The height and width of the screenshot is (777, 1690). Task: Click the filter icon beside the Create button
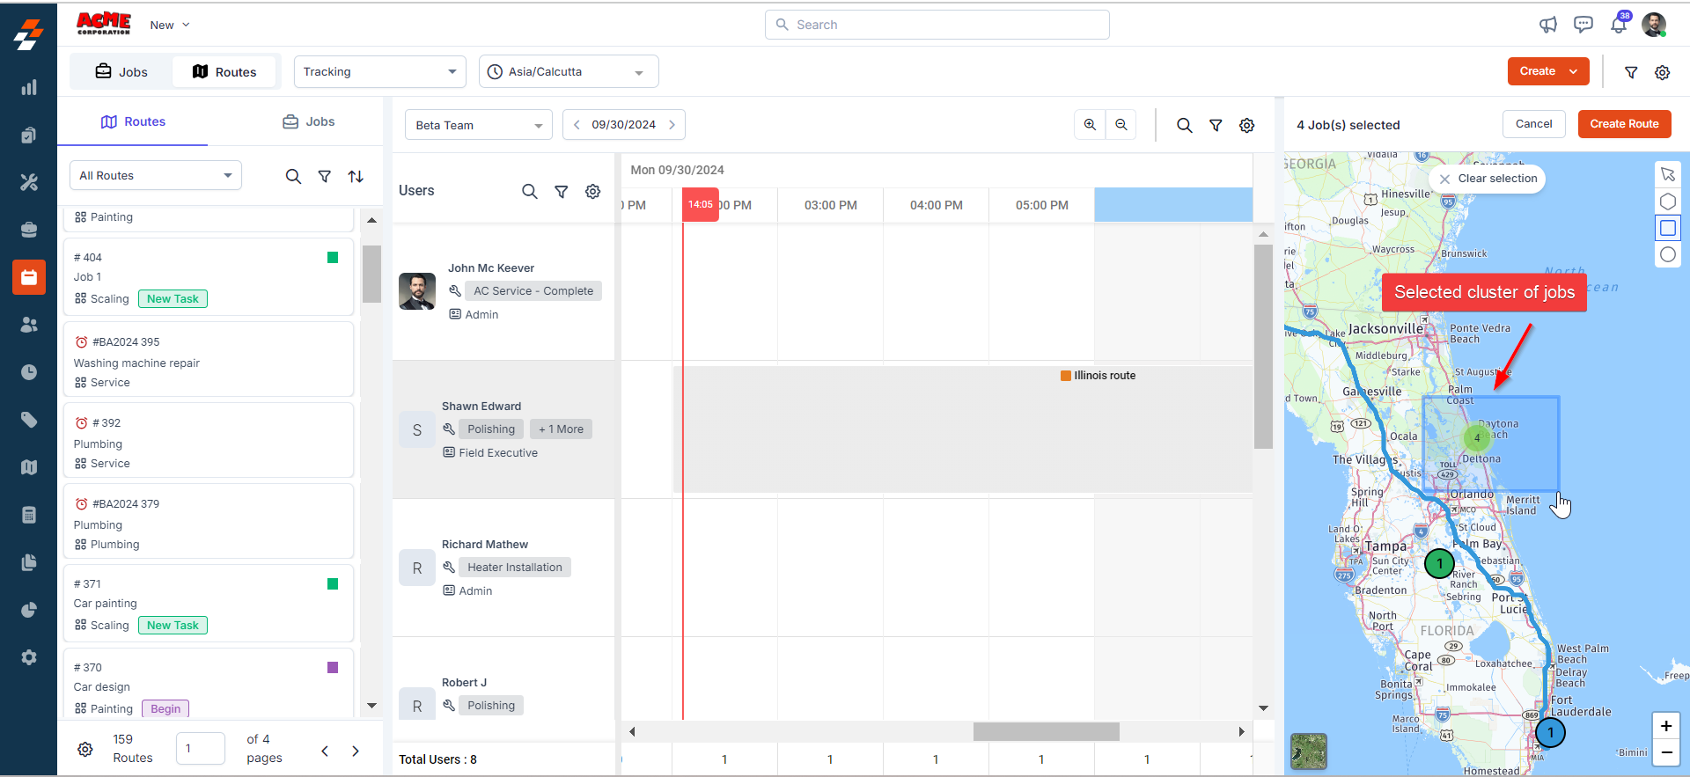point(1631,72)
